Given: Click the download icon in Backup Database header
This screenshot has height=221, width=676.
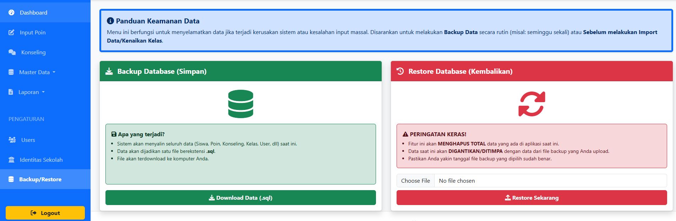Looking at the screenshot, I should click(109, 71).
